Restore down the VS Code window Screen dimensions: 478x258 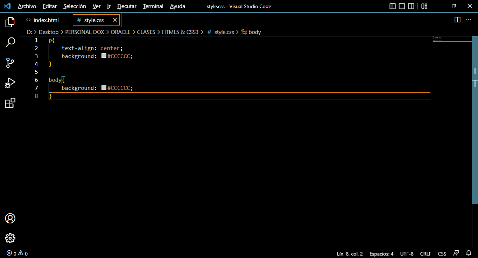454,6
